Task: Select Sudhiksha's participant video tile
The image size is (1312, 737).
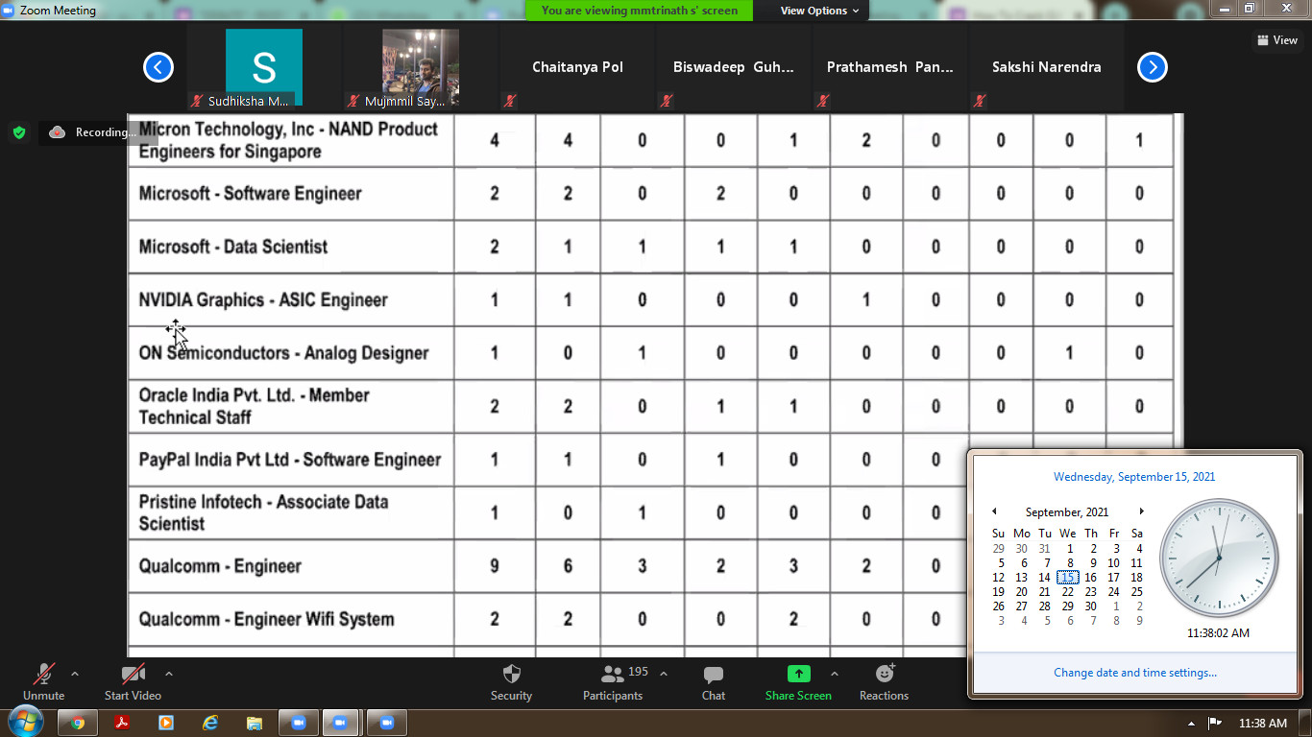Action: [263, 67]
